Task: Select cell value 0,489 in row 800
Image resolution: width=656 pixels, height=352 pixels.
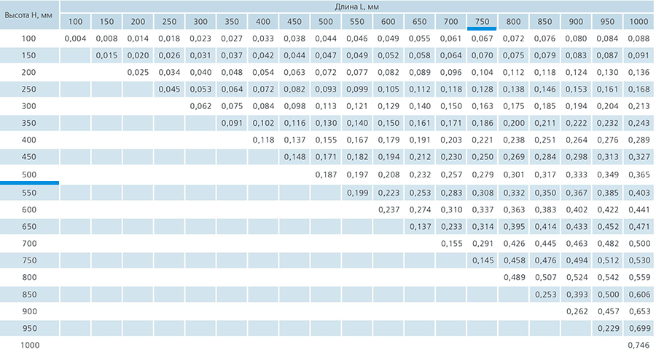Action: (514, 277)
